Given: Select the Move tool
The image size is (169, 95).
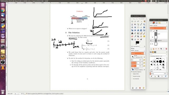Looking at the screenshot, I should pyautogui.click(x=135, y=27).
